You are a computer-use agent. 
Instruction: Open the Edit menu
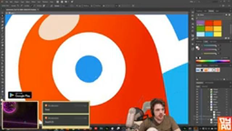point(11,2)
